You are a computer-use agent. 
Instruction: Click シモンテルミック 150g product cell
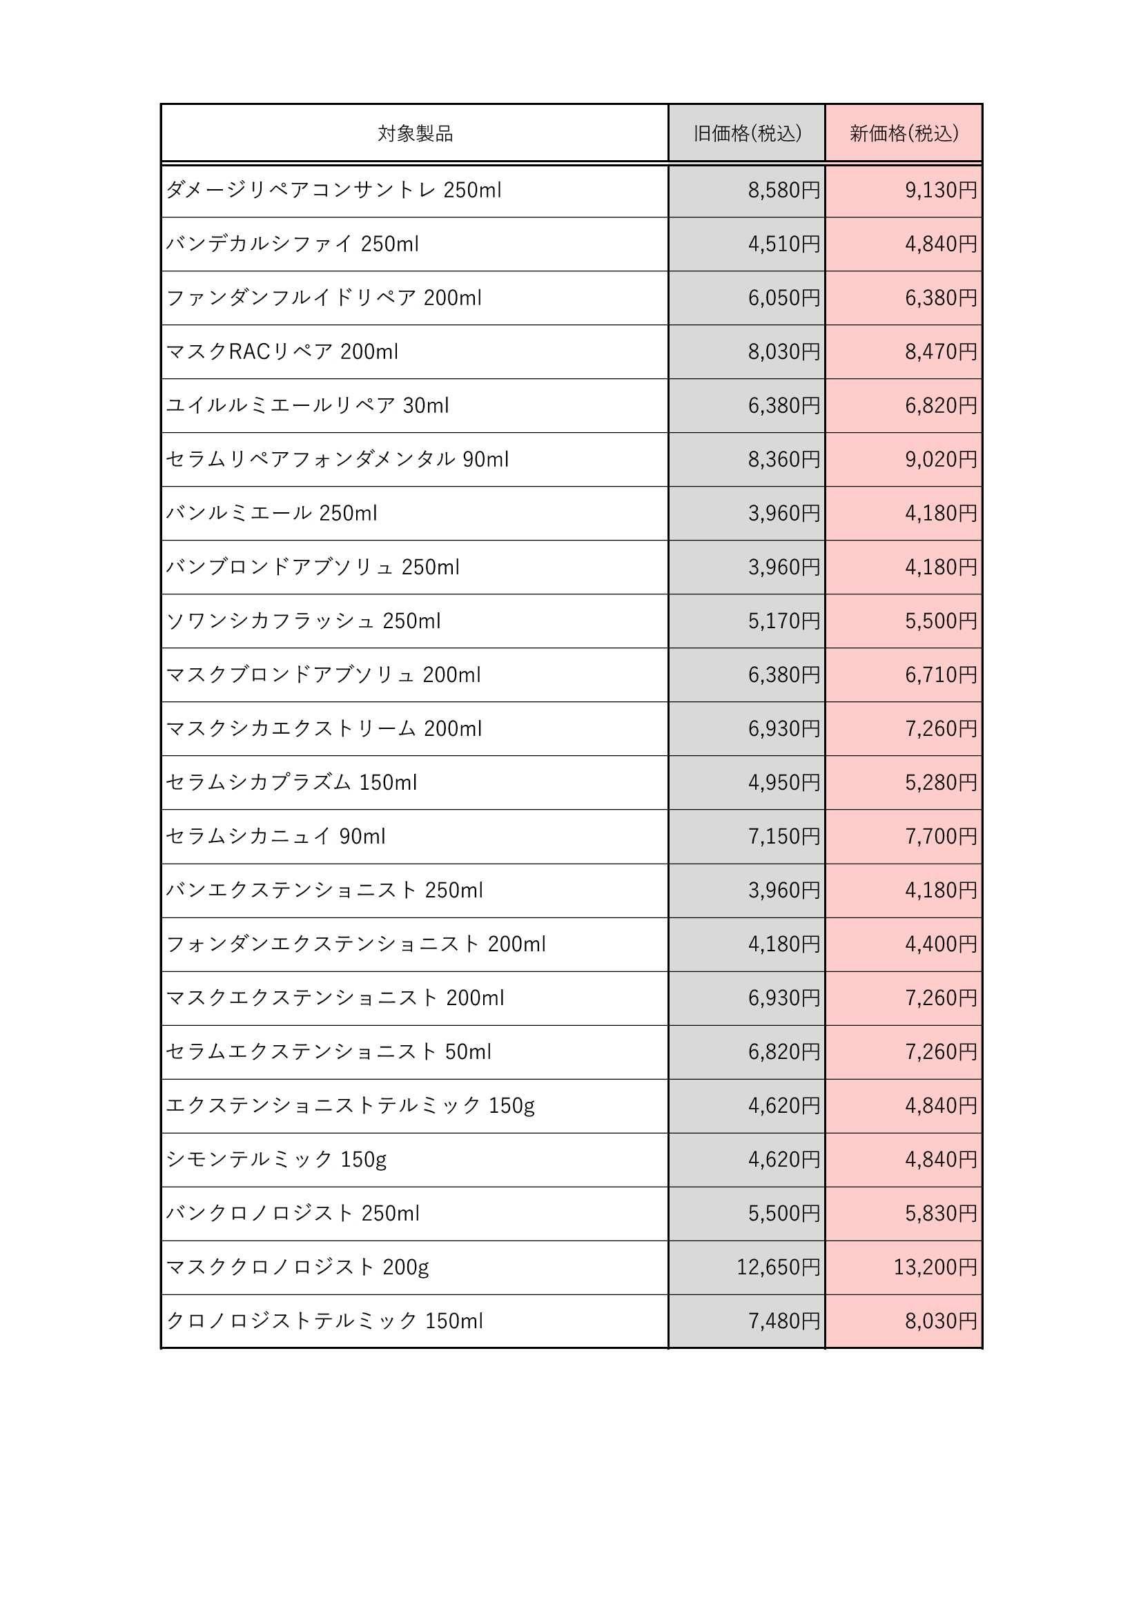pyautogui.click(x=415, y=1160)
